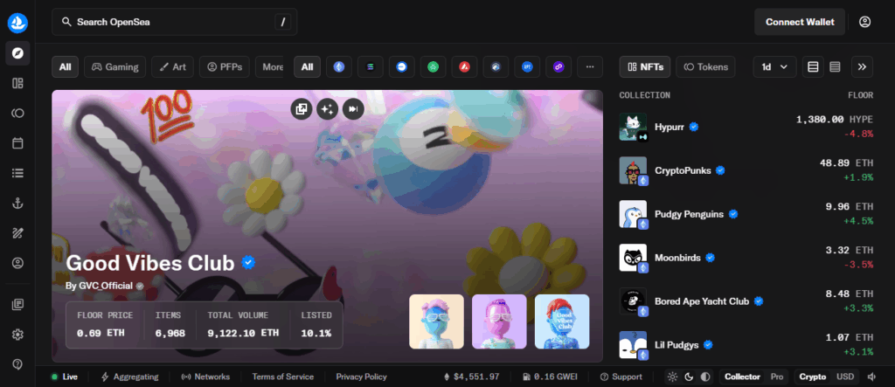Toggle currency display to USD
The width and height of the screenshot is (895, 387).
[x=846, y=377]
